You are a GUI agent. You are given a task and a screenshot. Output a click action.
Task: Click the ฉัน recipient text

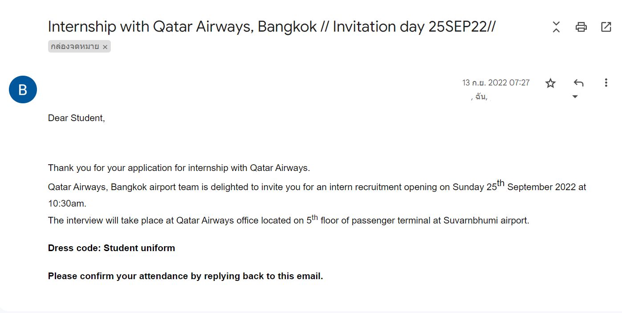coord(481,97)
